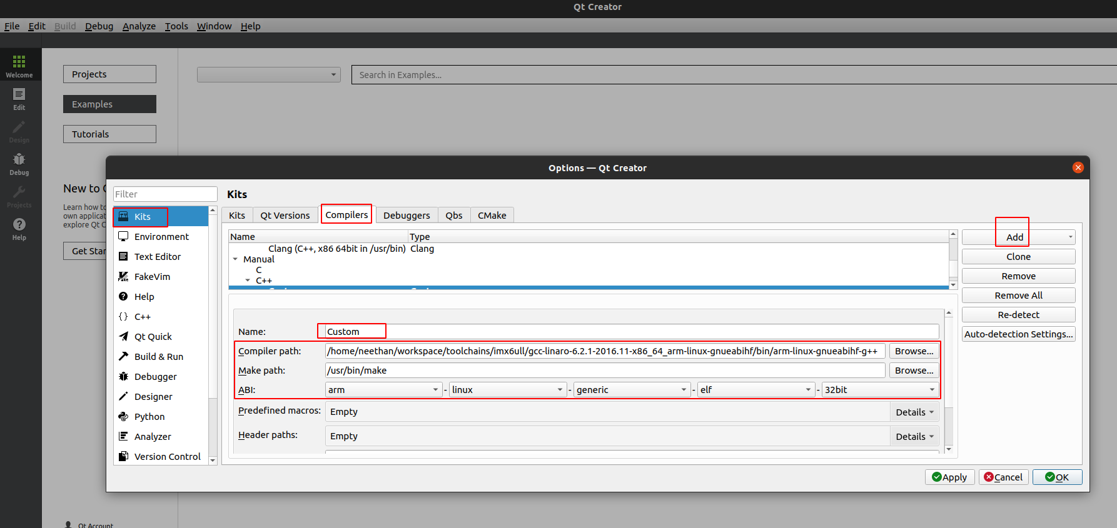The height and width of the screenshot is (528, 1117).
Task: Open ABI format dropdown showing elf
Action: [x=756, y=389]
